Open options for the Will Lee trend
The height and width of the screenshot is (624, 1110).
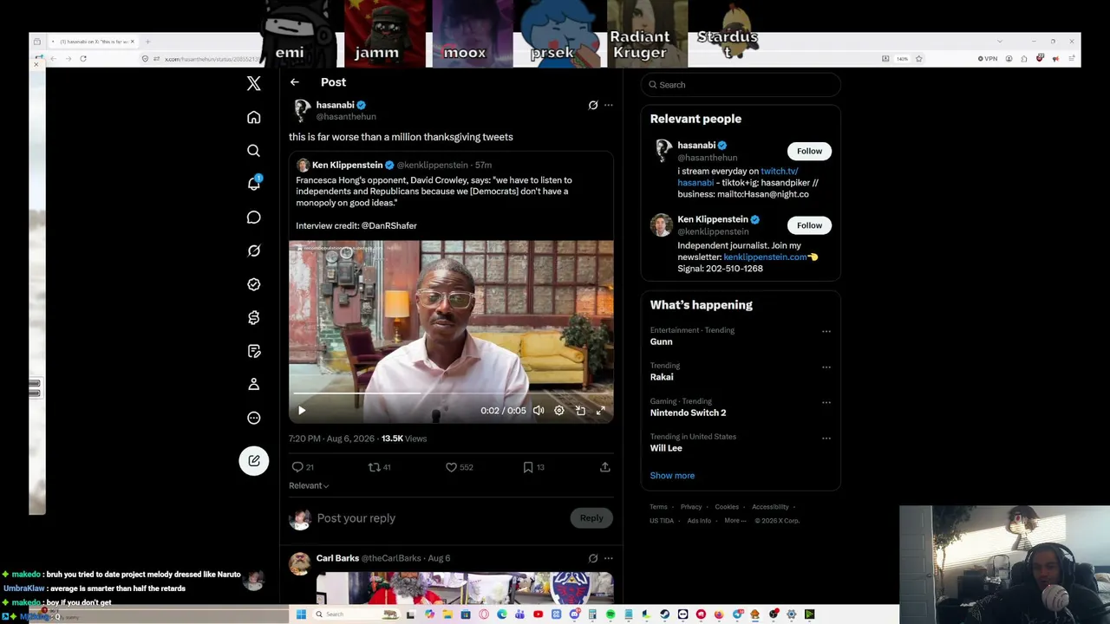click(826, 438)
